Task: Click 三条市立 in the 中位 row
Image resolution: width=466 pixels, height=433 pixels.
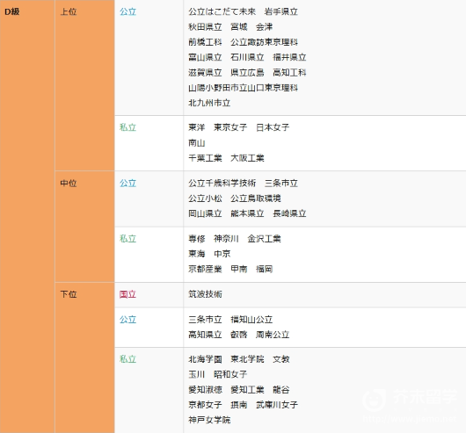Action: (x=281, y=183)
